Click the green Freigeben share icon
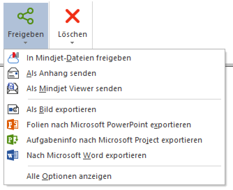The width and height of the screenshot is (233, 190). pos(25,16)
